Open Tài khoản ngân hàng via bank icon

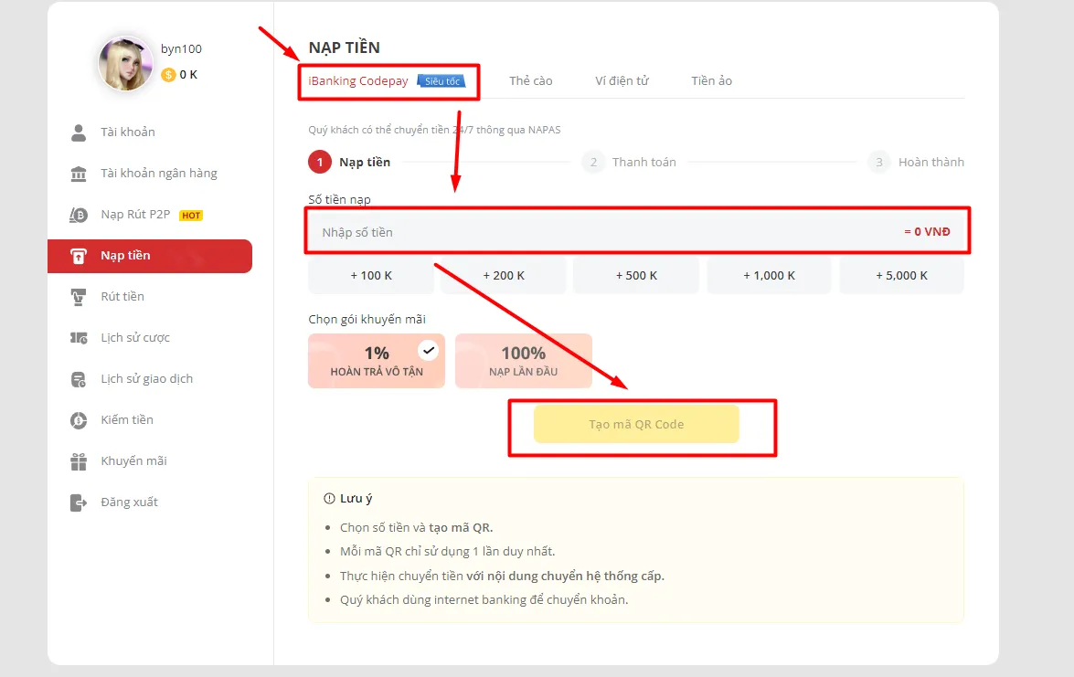81,173
